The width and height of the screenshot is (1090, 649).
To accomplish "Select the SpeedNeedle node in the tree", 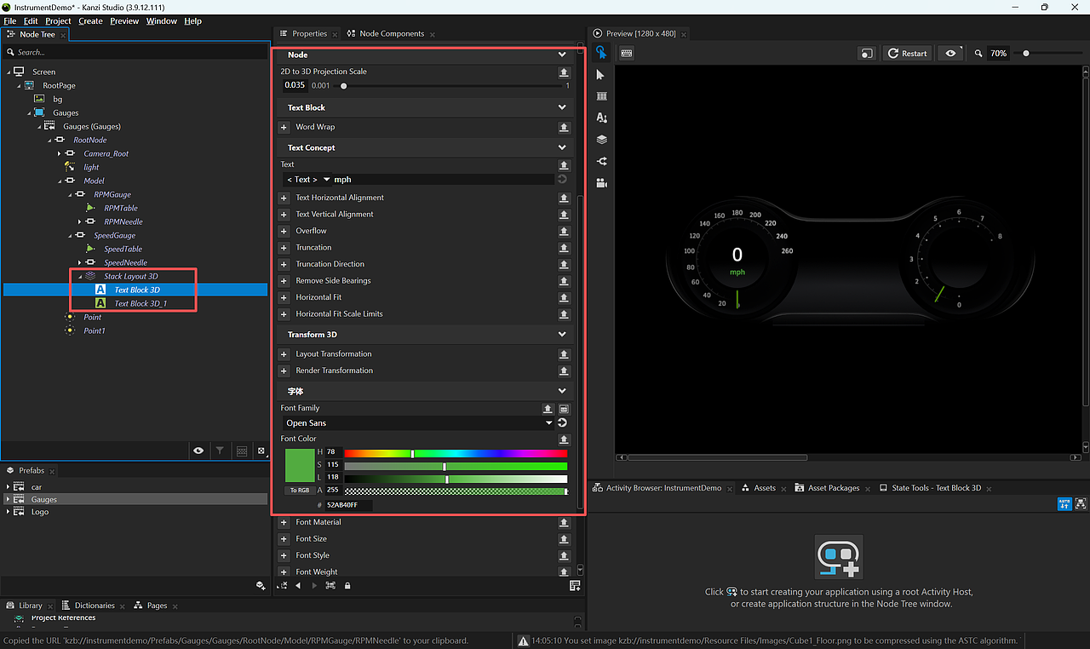I will [125, 262].
